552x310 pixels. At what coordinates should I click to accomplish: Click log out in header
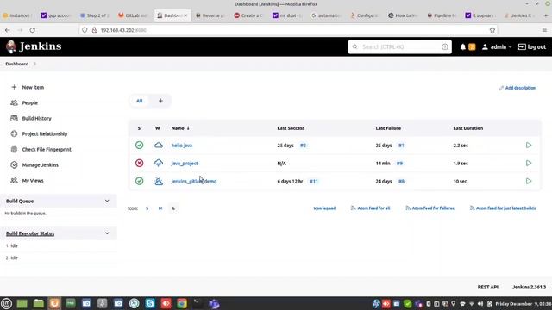532,46
